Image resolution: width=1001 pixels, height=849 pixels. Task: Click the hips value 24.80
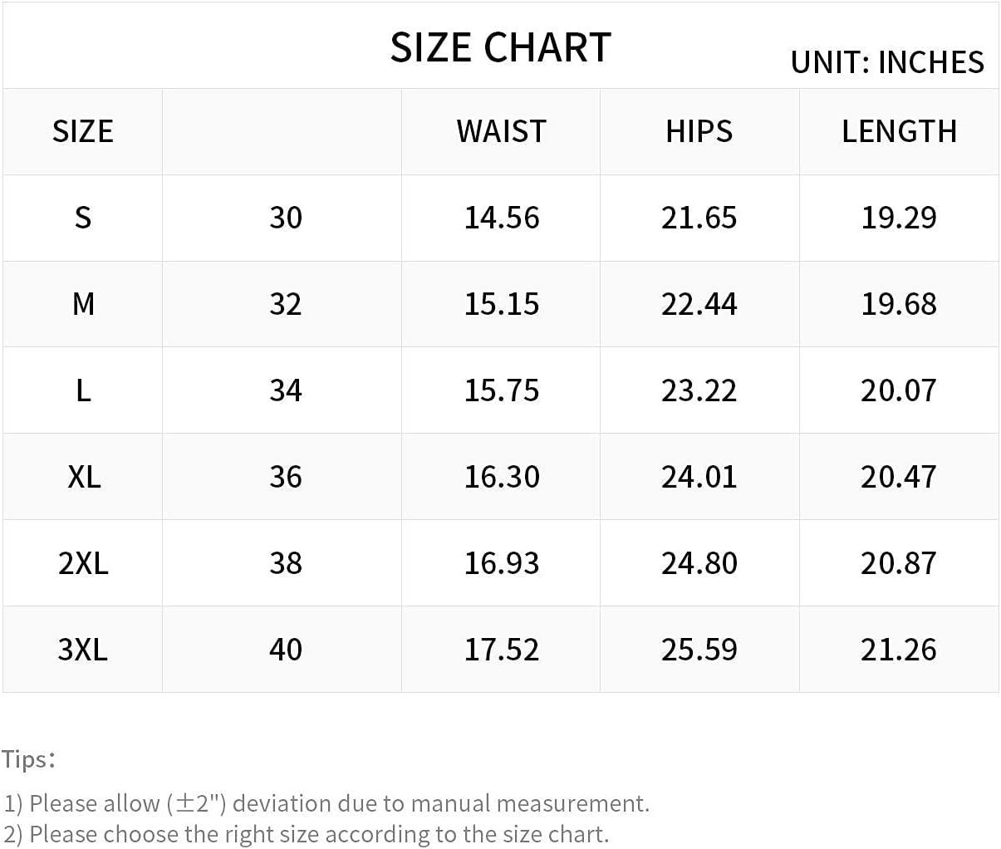[x=699, y=563]
